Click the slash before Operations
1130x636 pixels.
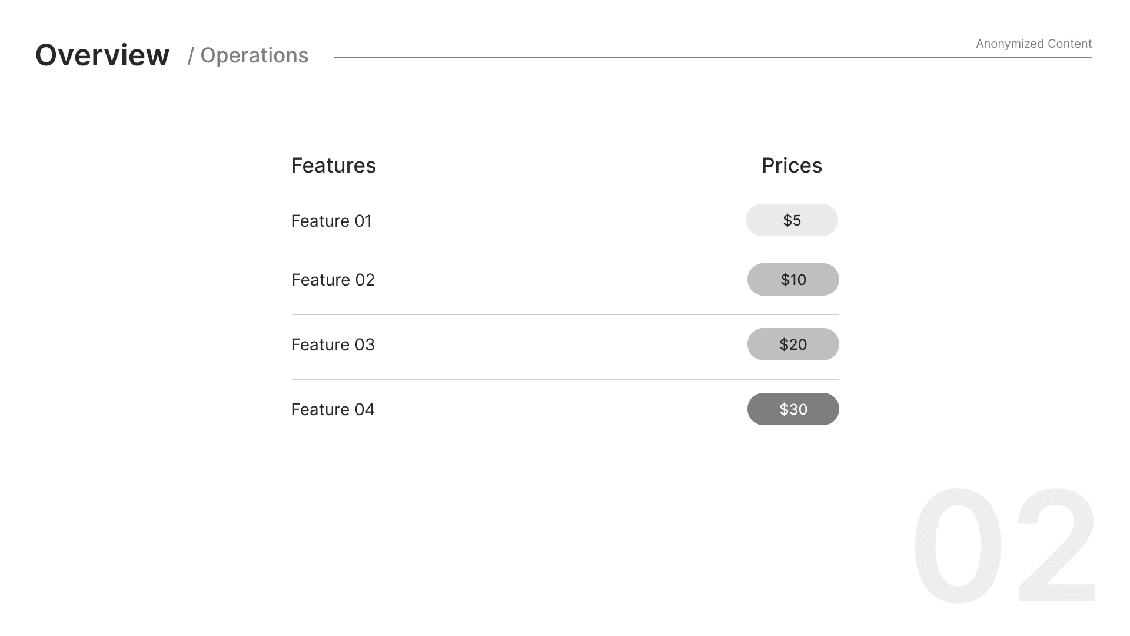click(x=191, y=56)
